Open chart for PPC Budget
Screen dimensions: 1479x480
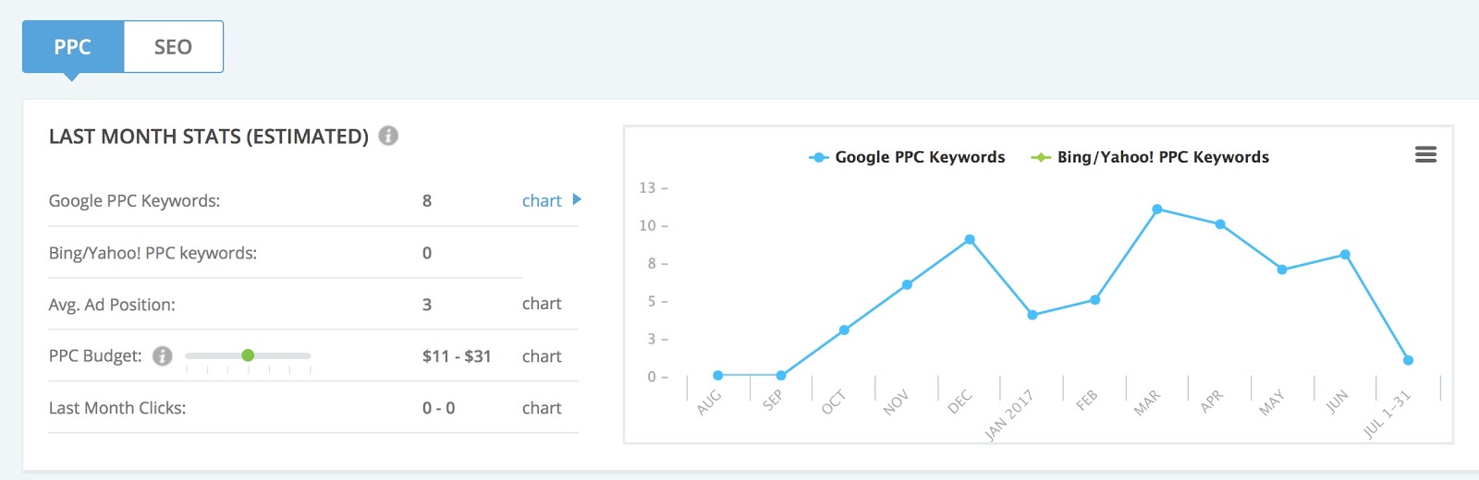(x=542, y=356)
